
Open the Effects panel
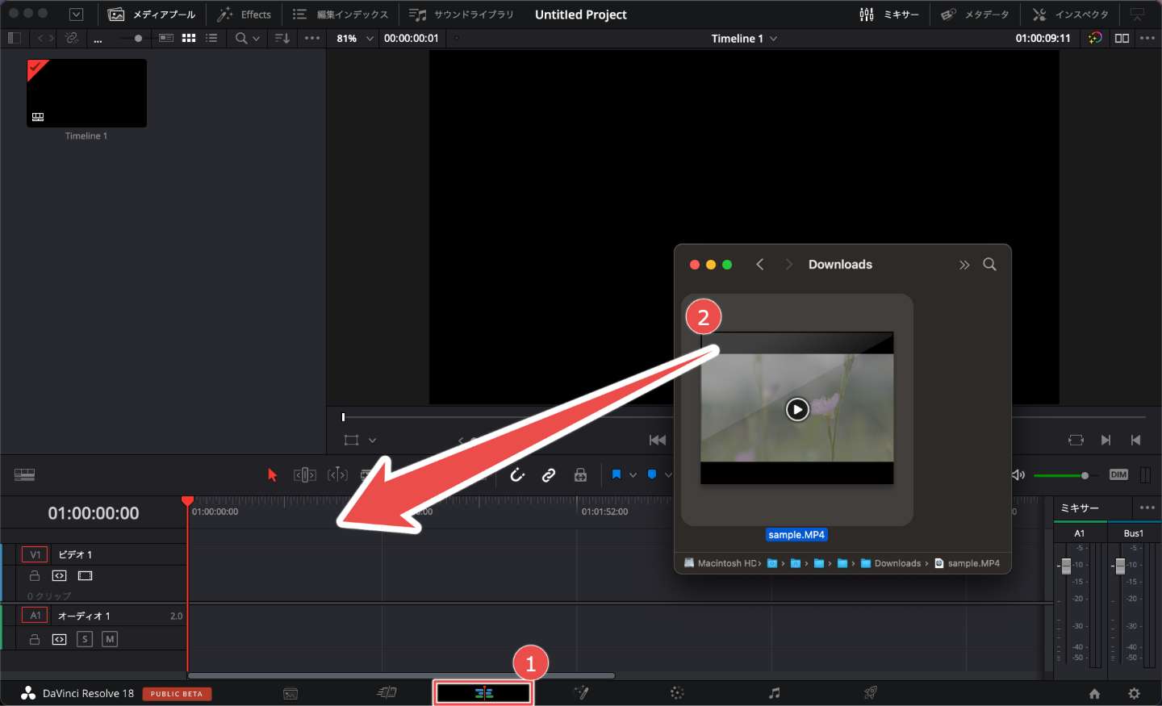(244, 15)
